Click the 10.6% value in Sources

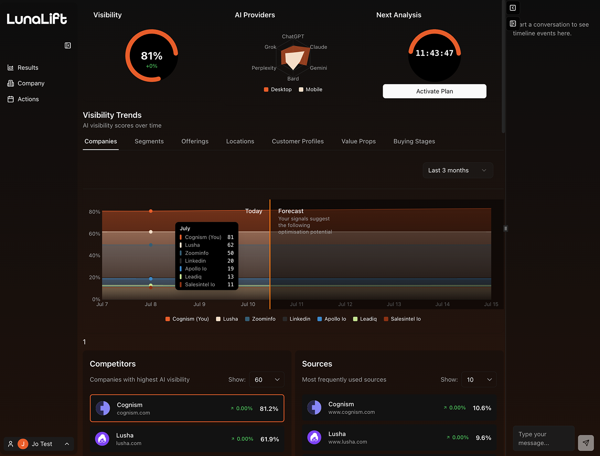pos(482,408)
